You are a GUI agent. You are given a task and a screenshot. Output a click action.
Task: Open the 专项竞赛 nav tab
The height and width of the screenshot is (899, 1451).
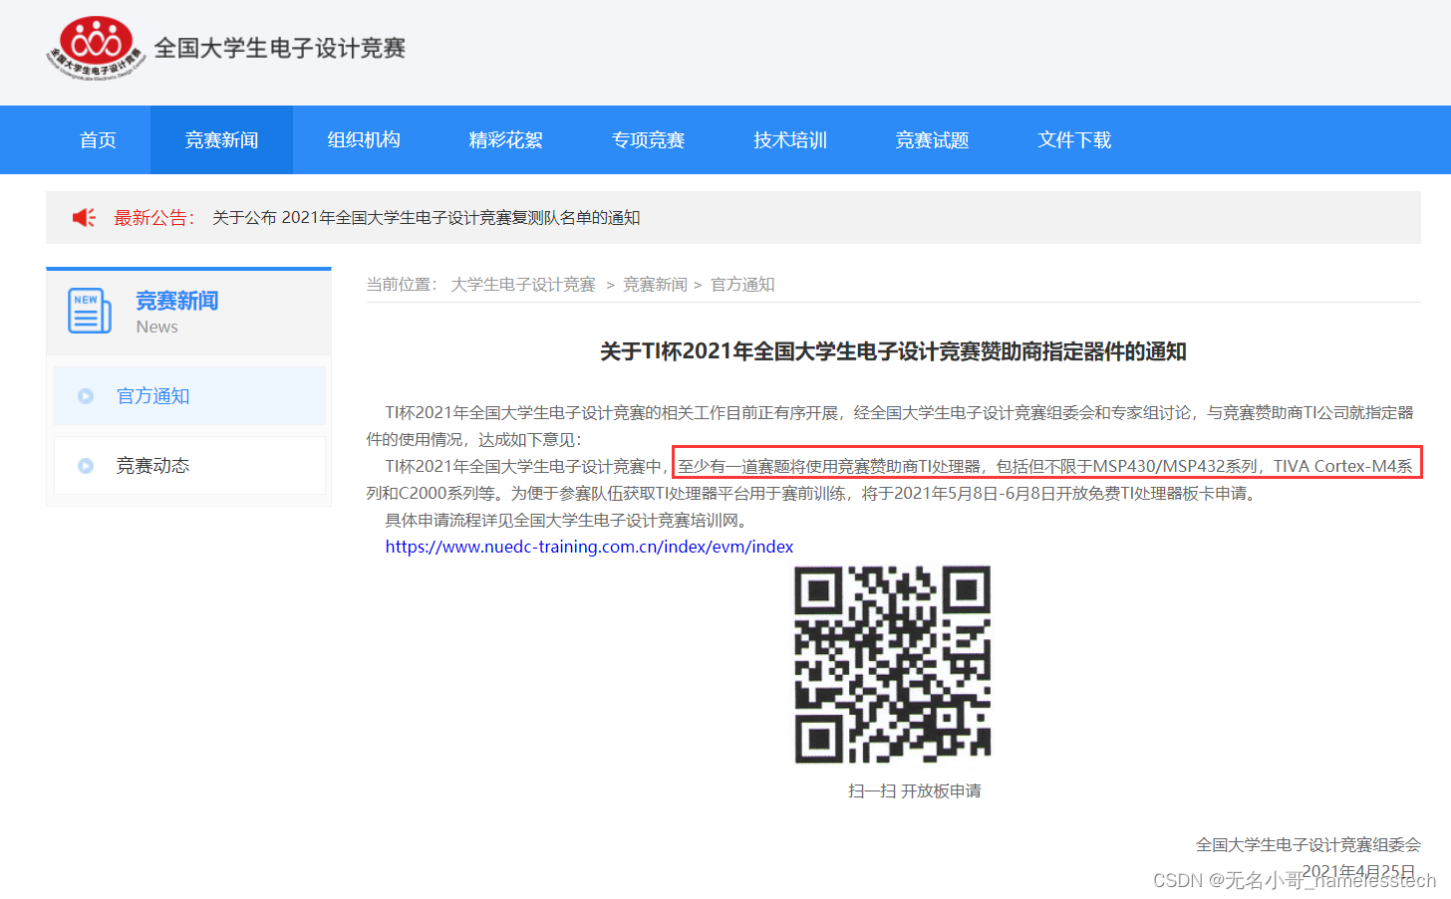(x=648, y=140)
